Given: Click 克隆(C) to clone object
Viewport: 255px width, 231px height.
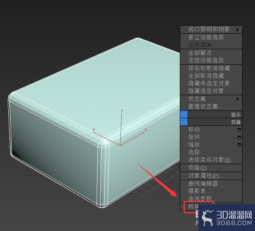Looking at the screenshot, I should pyautogui.click(x=211, y=168).
